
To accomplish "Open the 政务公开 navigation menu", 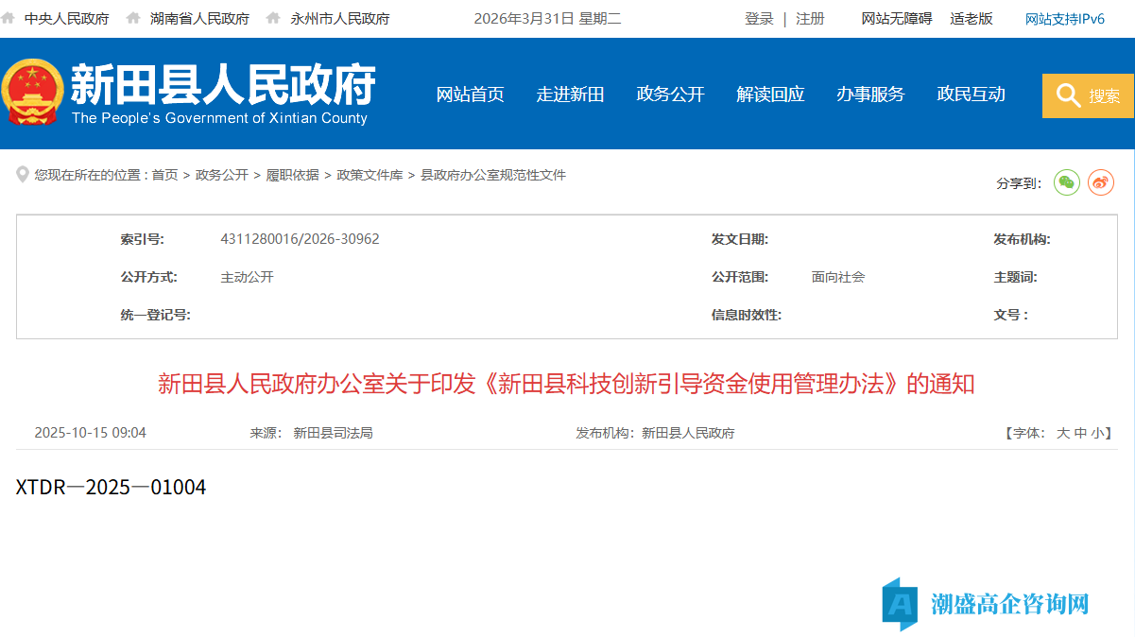I will [670, 95].
